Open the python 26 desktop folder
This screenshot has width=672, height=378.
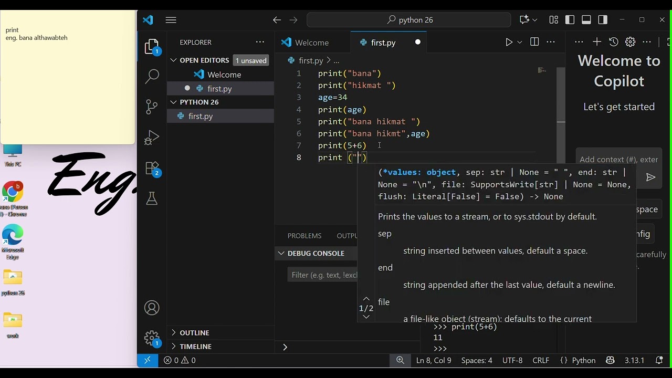coord(13,282)
